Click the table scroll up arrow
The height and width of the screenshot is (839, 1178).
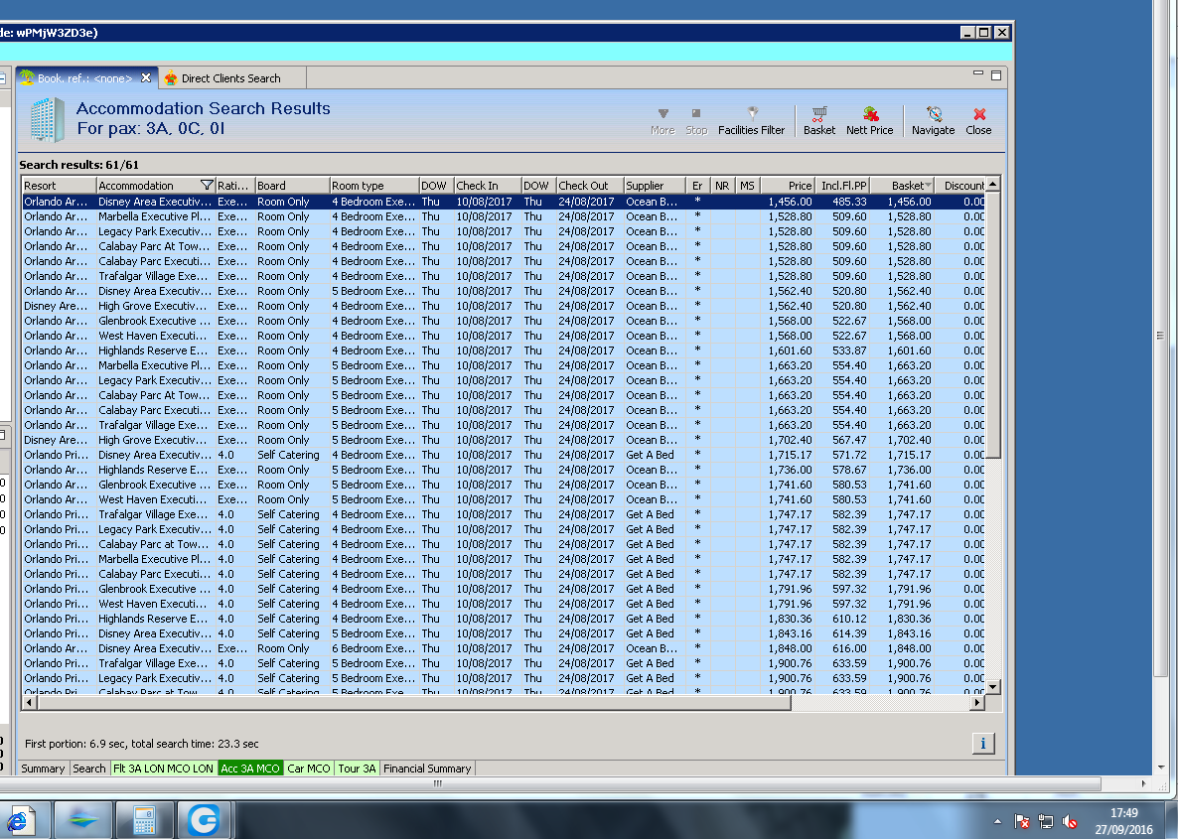993,185
